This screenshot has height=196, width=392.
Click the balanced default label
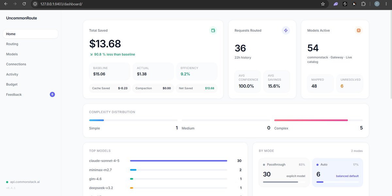(x=347, y=176)
